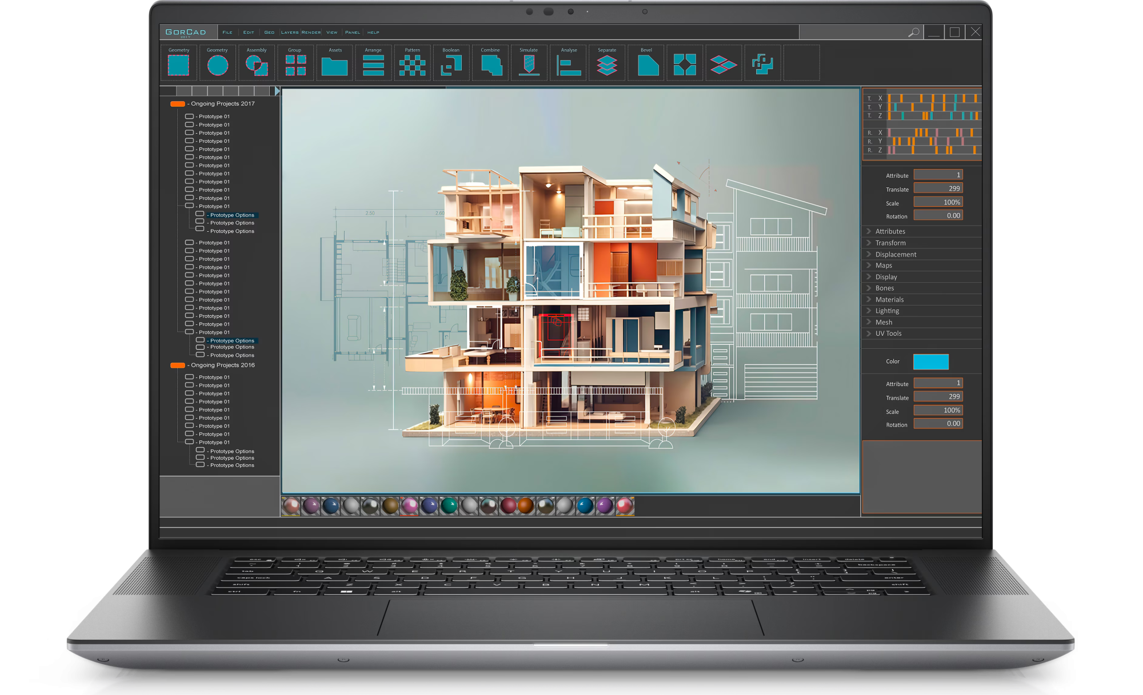Screen dimensions: 1143x695
Task: Click the Group tool icon
Action: [x=295, y=66]
